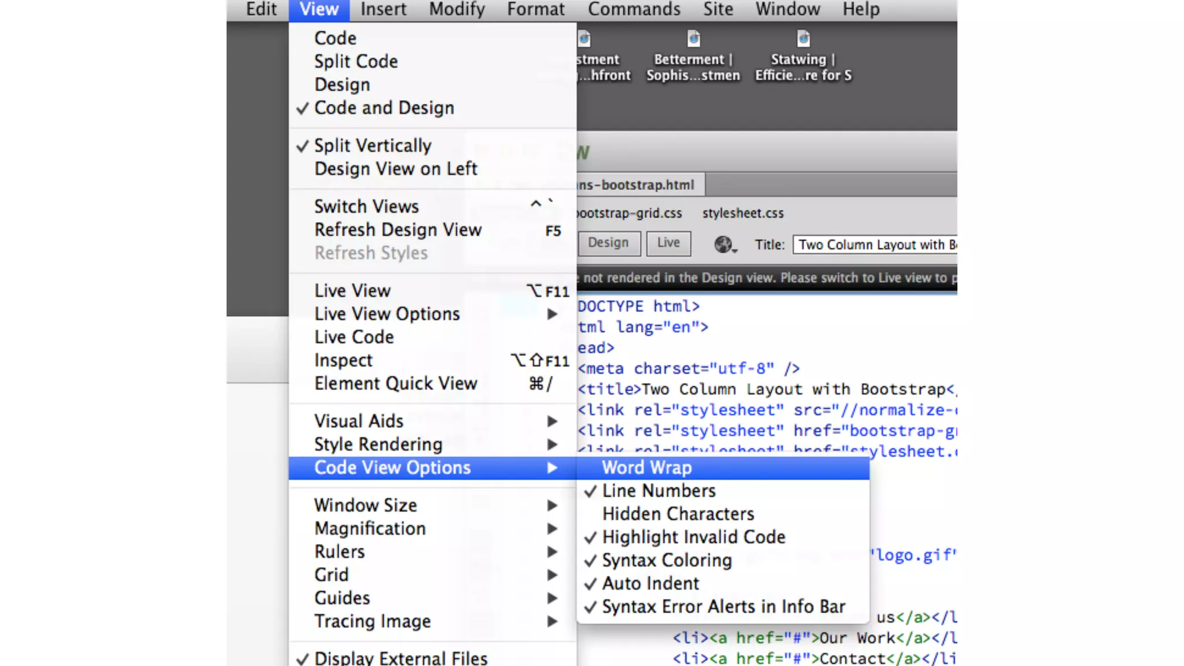Viewport: 1184px width, 666px height.
Task: Open the Magnification submenu arrow
Action: click(x=552, y=528)
